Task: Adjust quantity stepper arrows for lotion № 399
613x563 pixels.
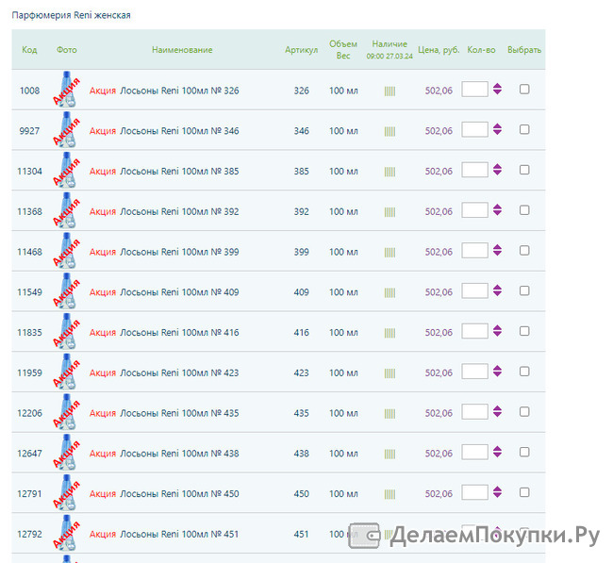Action: (x=497, y=250)
